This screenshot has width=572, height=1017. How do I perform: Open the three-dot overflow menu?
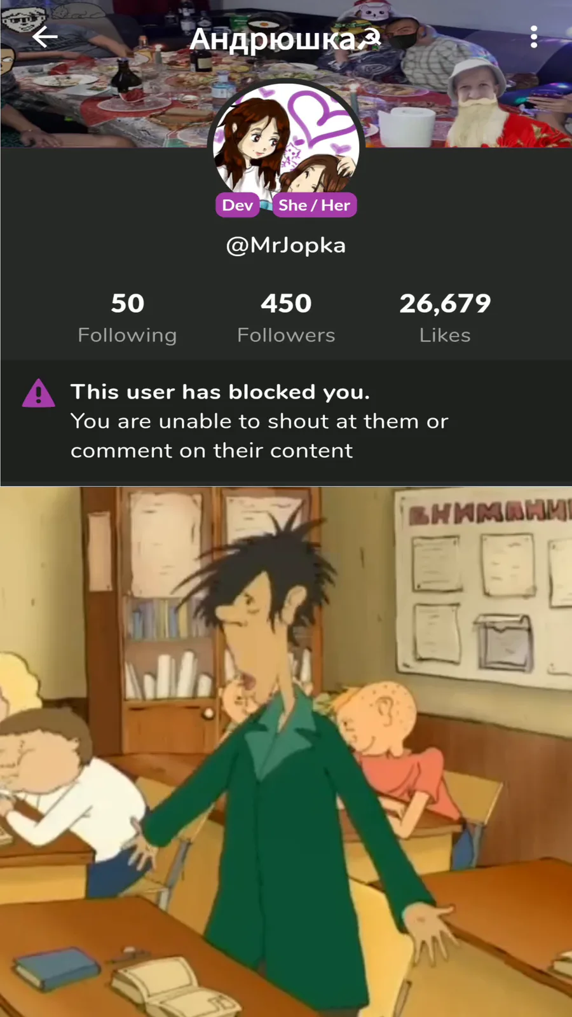point(534,37)
